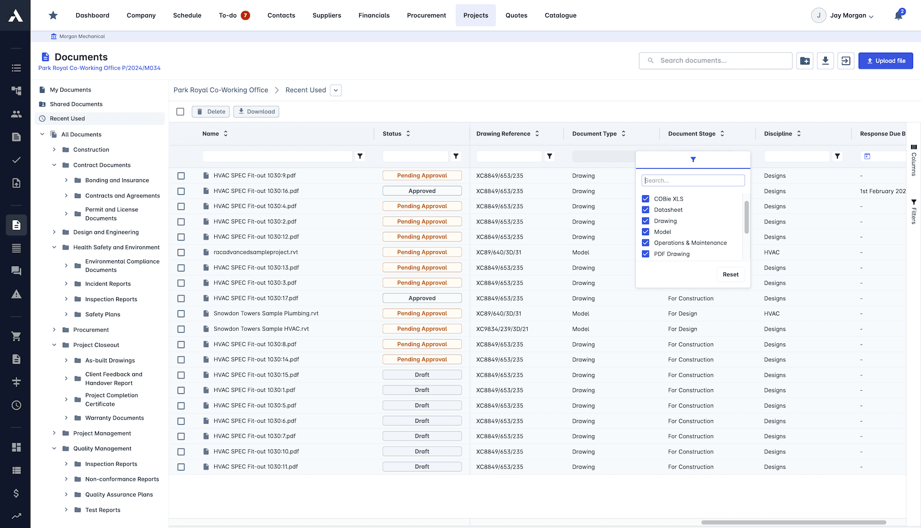Tick the checkbox beside HVAC SPEC Fit-out 1030:9.pdf
921x528 pixels.
click(181, 175)
